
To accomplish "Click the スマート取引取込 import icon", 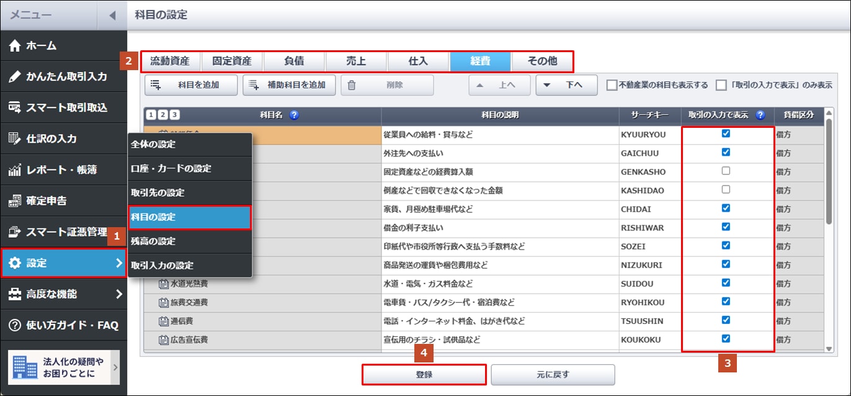I will (15, 108).
